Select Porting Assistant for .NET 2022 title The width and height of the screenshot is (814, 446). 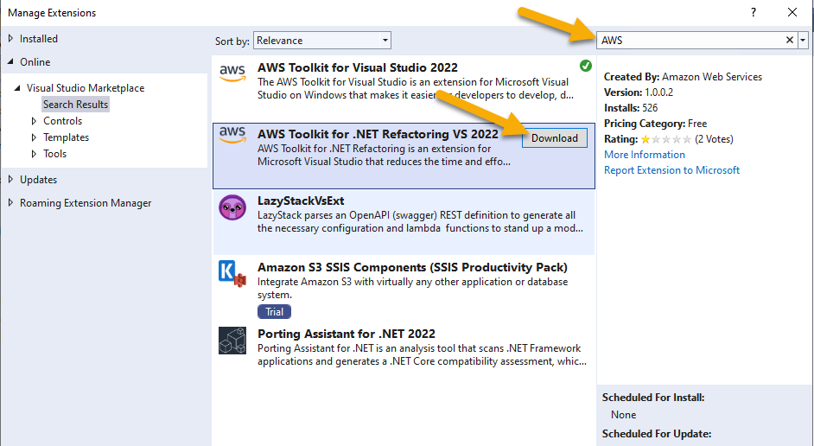[347, 334]
